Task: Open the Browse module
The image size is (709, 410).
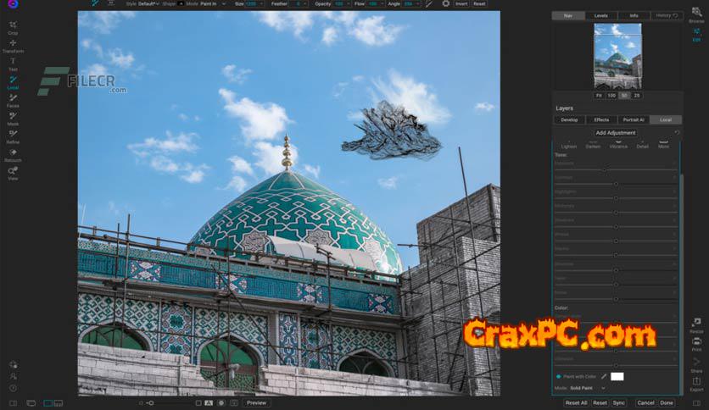Action: [x=696, y=13]
